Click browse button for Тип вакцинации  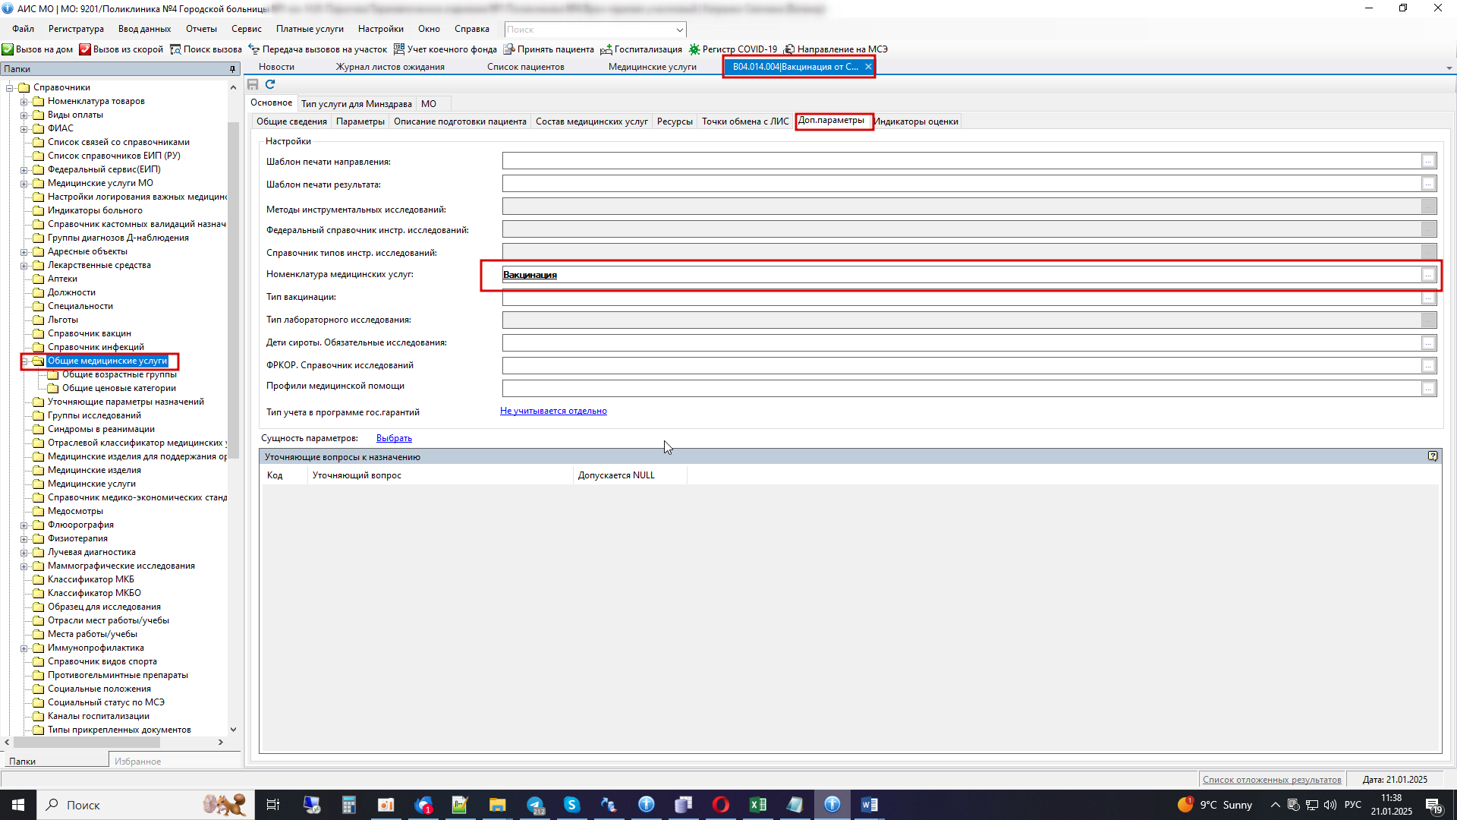pos(1428,298)
